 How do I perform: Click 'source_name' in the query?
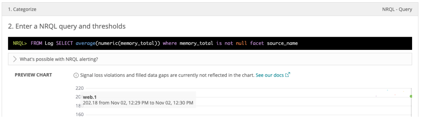282,43
